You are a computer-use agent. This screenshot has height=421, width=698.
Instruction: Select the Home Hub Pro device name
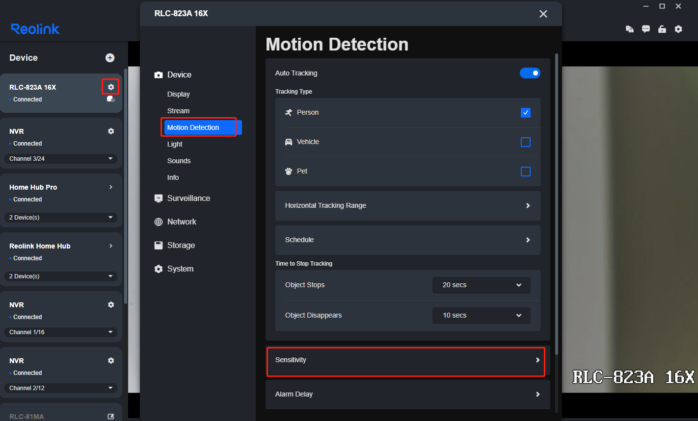[33, 187]
